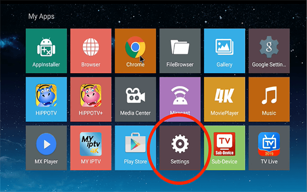Open Chrome from My Apps
Viewport: 307px width, 192px height.
pos(135,51)
